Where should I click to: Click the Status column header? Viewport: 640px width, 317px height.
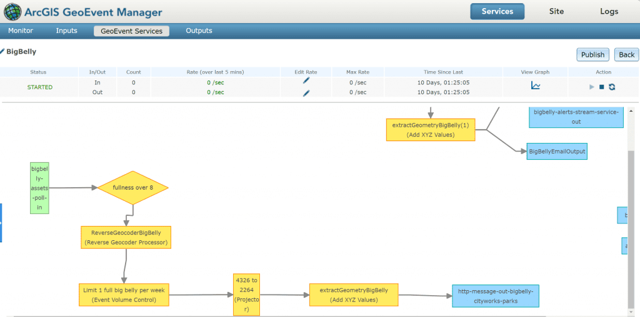coord(38,72)
